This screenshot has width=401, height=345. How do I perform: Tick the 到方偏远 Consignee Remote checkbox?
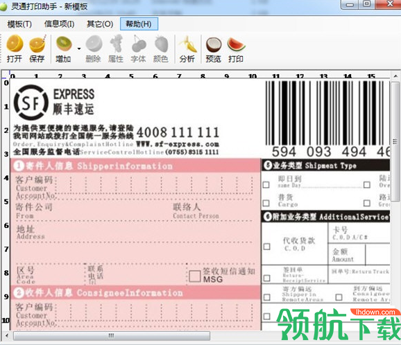[339, 297]
